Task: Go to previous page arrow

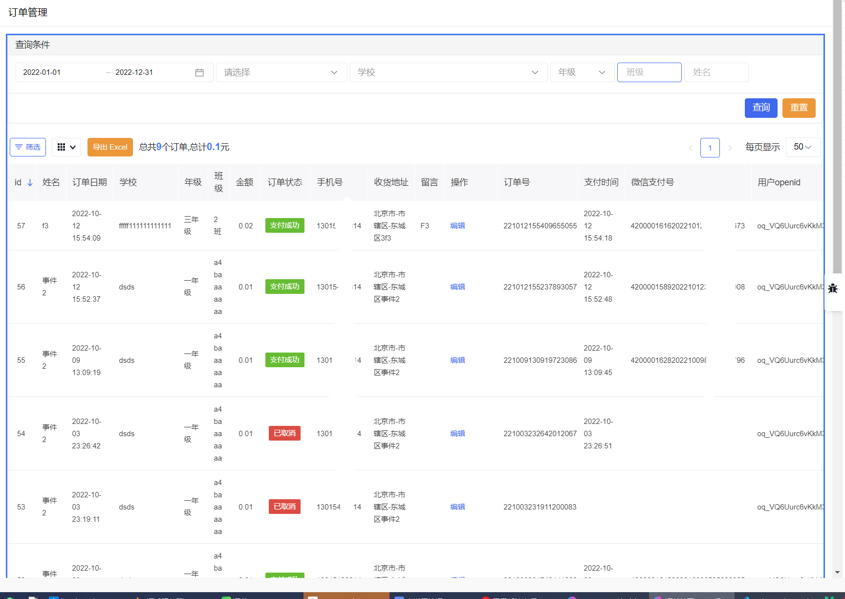Action: 691,148
